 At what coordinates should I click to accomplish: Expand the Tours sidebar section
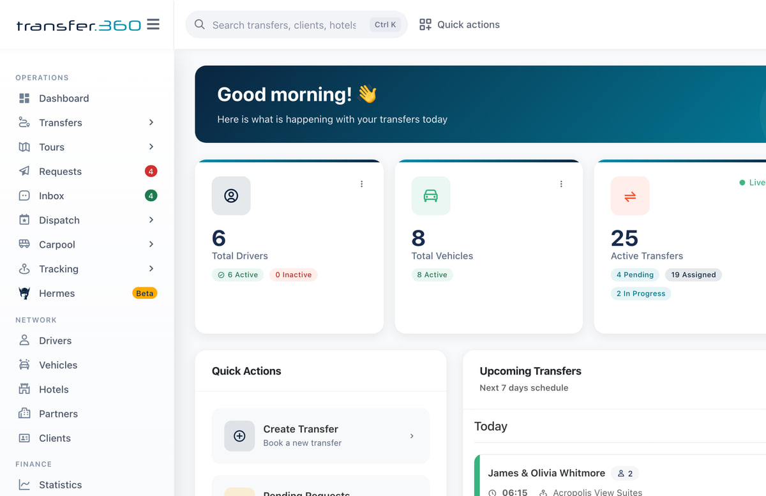pyautogui.click(x=151, y=147)
